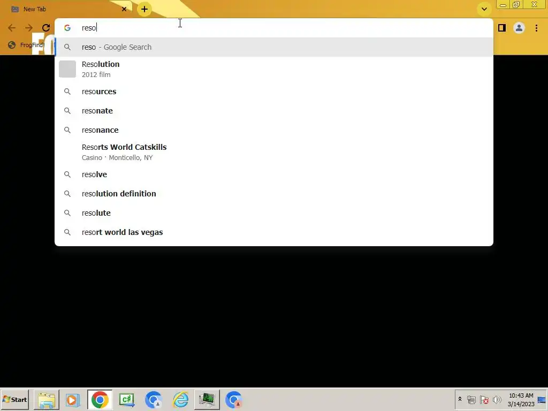Image resolution: width=548 pixels, height=411 pixels.
Task: Close the New Tab tab
Action: click(124, 9)
